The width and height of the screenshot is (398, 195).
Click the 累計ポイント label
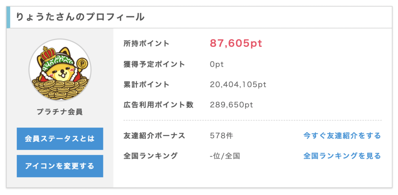pyautogui.click(x=147, y=85)
